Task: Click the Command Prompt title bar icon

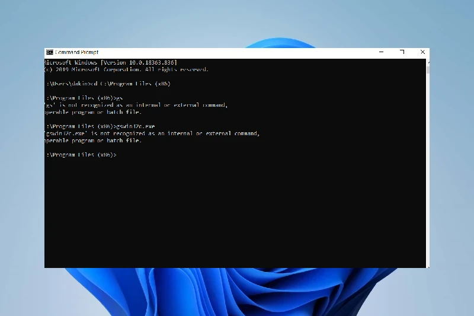Action: coord(50,52)
